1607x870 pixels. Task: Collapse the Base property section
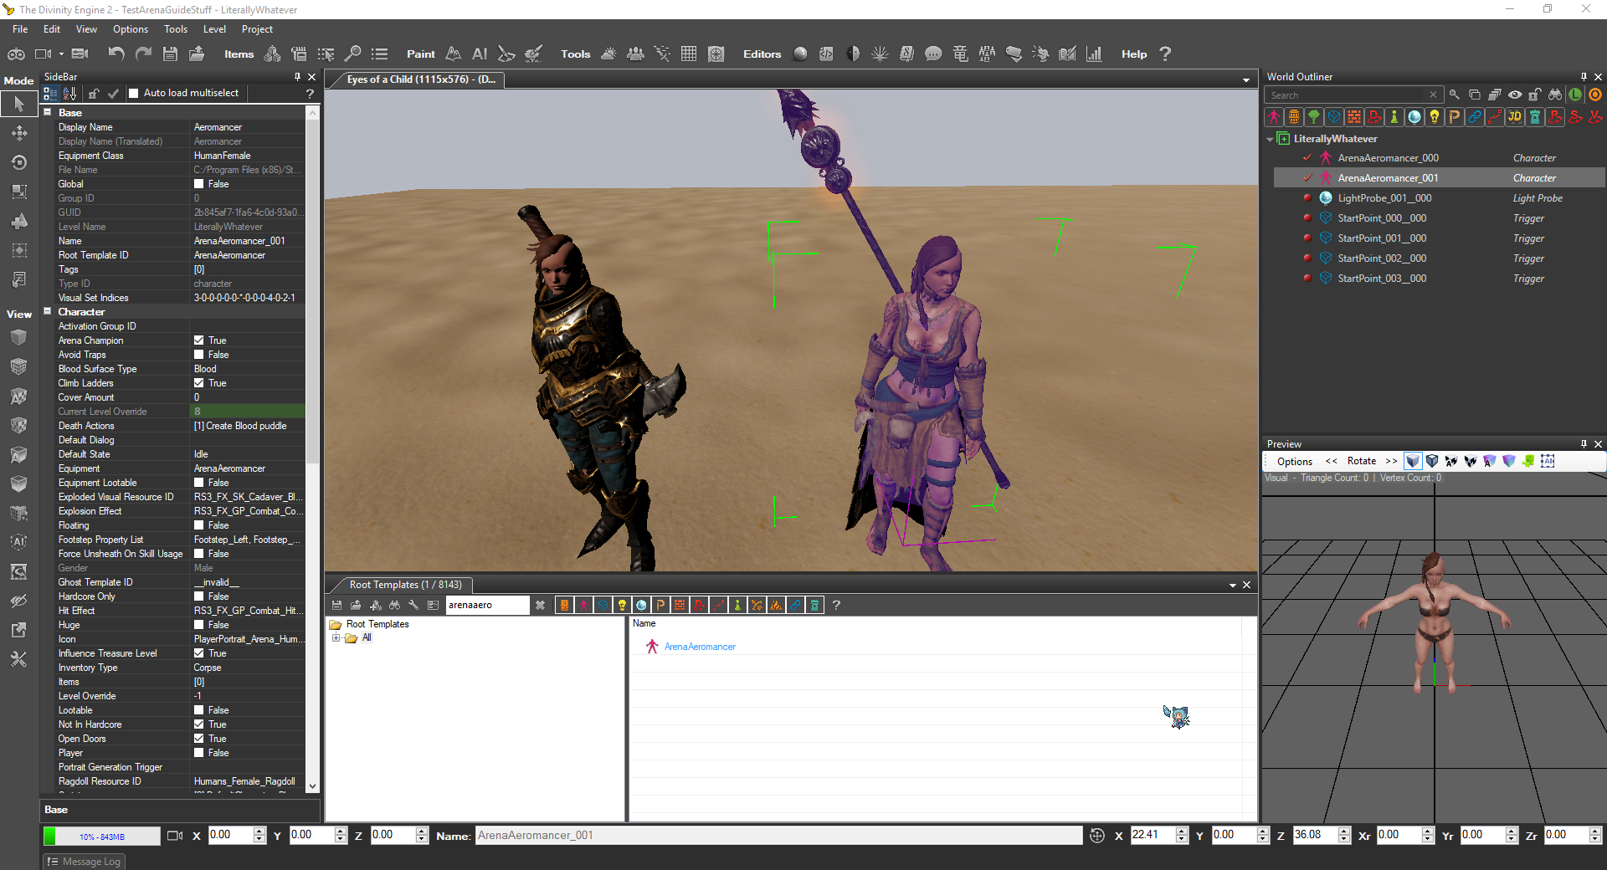pyautogui.click(x=48, y=112)
